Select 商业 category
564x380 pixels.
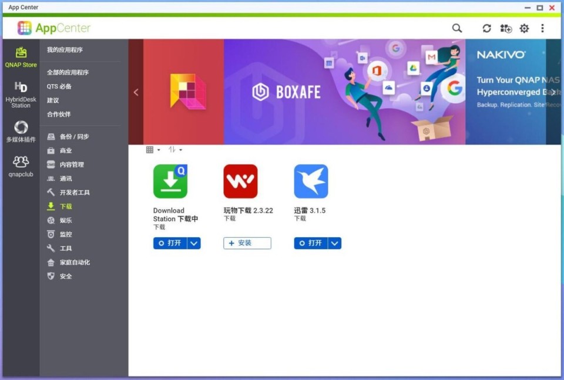click(60, 150)
